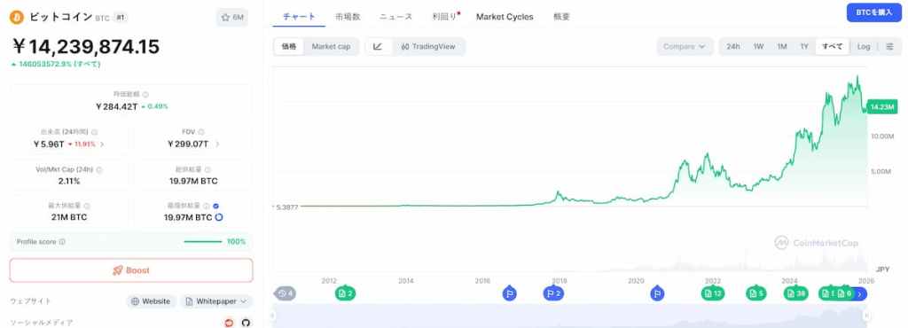Select the 価格 price toggle
908x328 pixels.
[289, 47]
